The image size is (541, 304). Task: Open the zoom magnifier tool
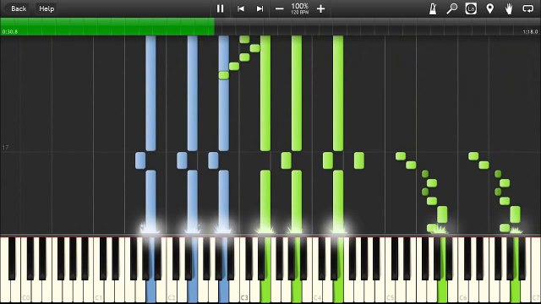451,8
